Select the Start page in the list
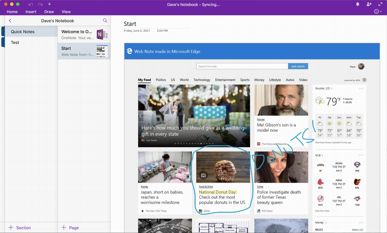This screenshot has width=387, height=233. pos(84,51)
